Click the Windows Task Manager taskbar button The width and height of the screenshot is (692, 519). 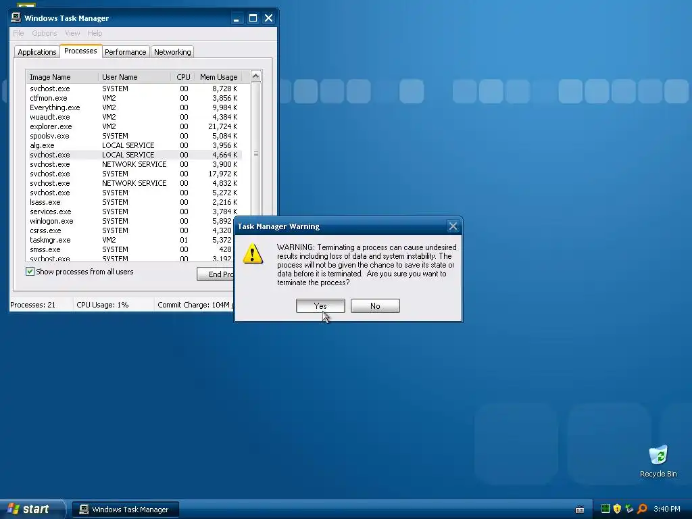(125, 510)
